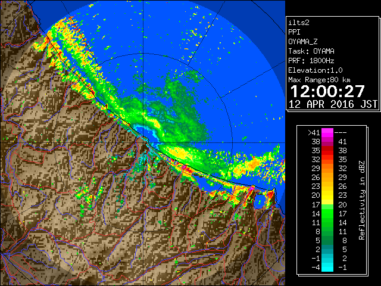Select the "-4" legend label
381x286 pixels.
click(x=316, y=268)
